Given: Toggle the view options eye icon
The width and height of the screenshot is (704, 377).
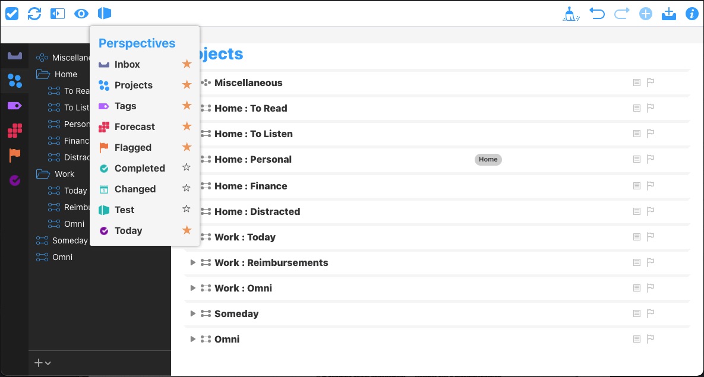Looking at the screenshot, I should tap(81, 14).
